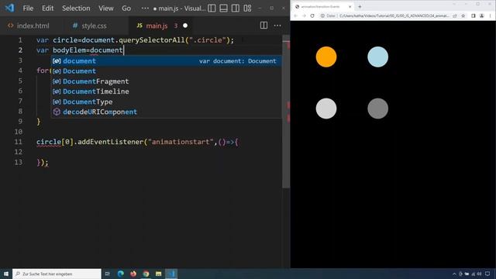Click the orange circle in browser

326,57
